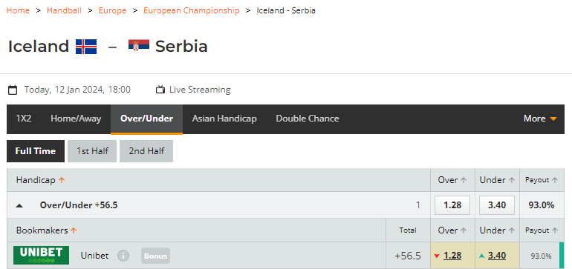Click the Unibet Bonus button
The height and width of the screenshot is (269, 572).
tap(156, 256)
